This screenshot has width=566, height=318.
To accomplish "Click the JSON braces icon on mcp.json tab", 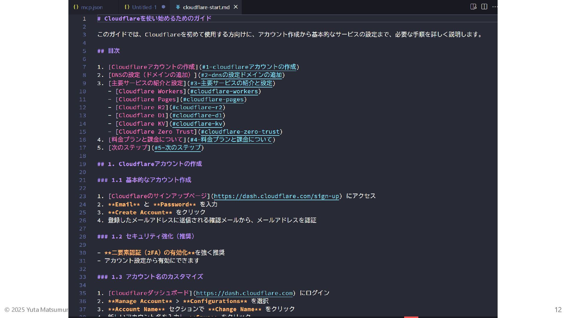I will pyautogui.click(x=76, y=7).
